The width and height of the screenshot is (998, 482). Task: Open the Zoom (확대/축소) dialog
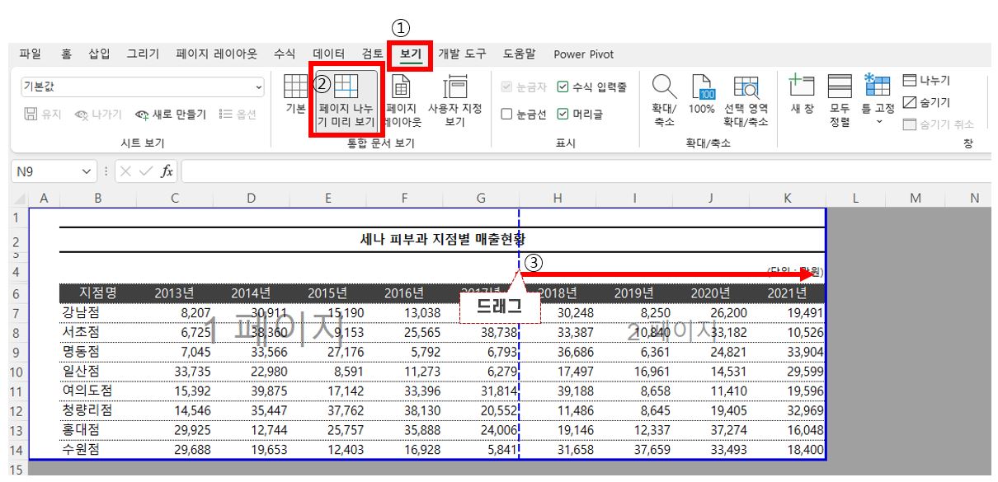[664, 102]
